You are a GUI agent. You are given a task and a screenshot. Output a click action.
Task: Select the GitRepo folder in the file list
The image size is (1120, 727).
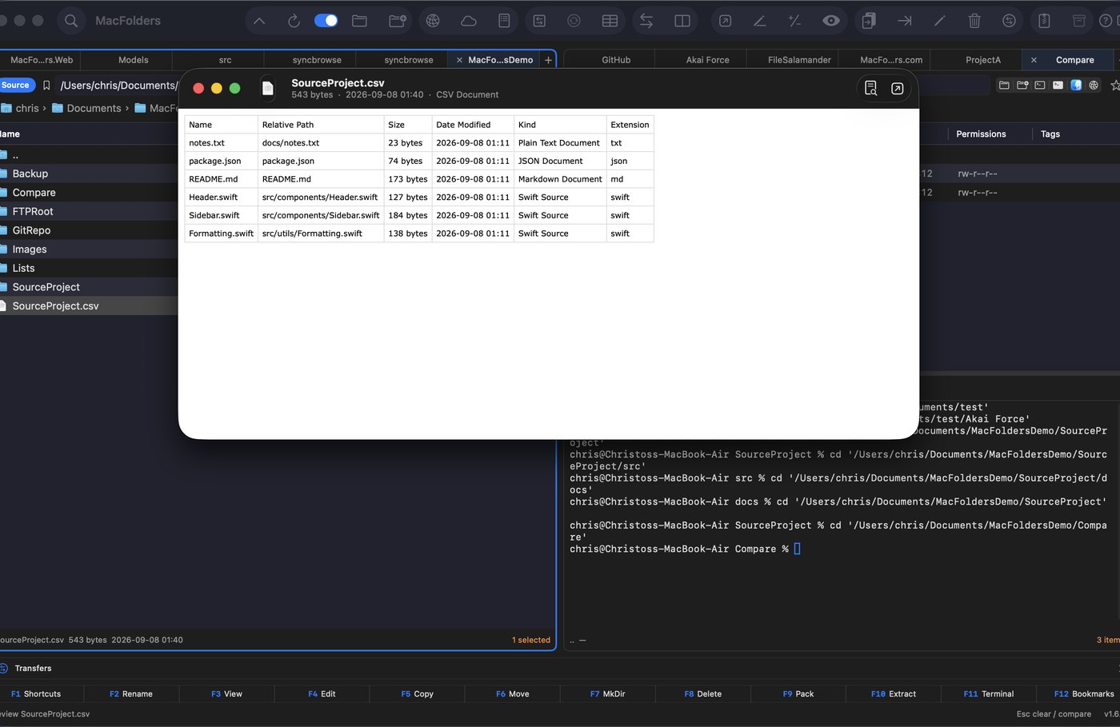tap(88, 230)
